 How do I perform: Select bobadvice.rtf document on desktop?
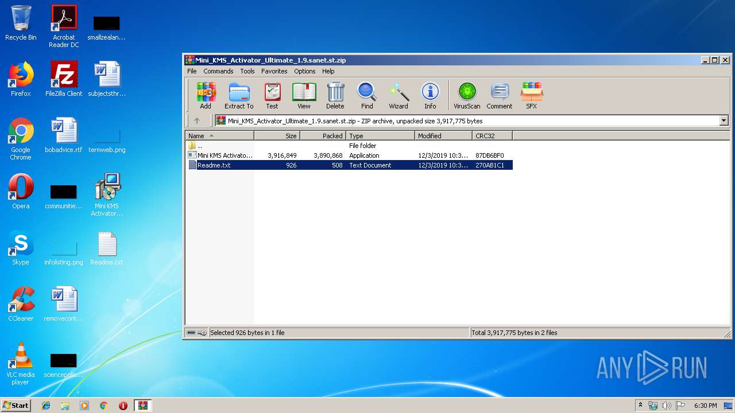pos(64,135)
